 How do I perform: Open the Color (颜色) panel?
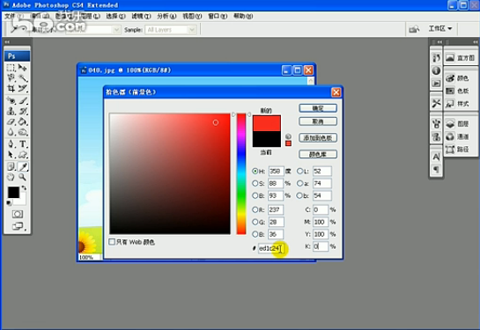pos(457,78)
